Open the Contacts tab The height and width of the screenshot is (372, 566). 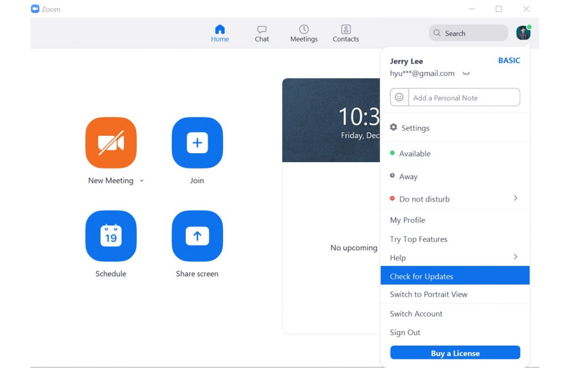(x=346, y=33)
